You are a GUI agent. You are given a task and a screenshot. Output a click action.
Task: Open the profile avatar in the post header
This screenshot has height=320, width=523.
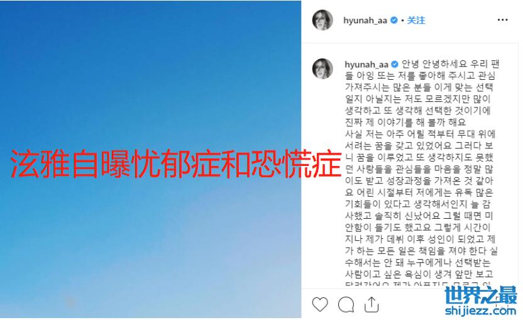coord(322,20)
